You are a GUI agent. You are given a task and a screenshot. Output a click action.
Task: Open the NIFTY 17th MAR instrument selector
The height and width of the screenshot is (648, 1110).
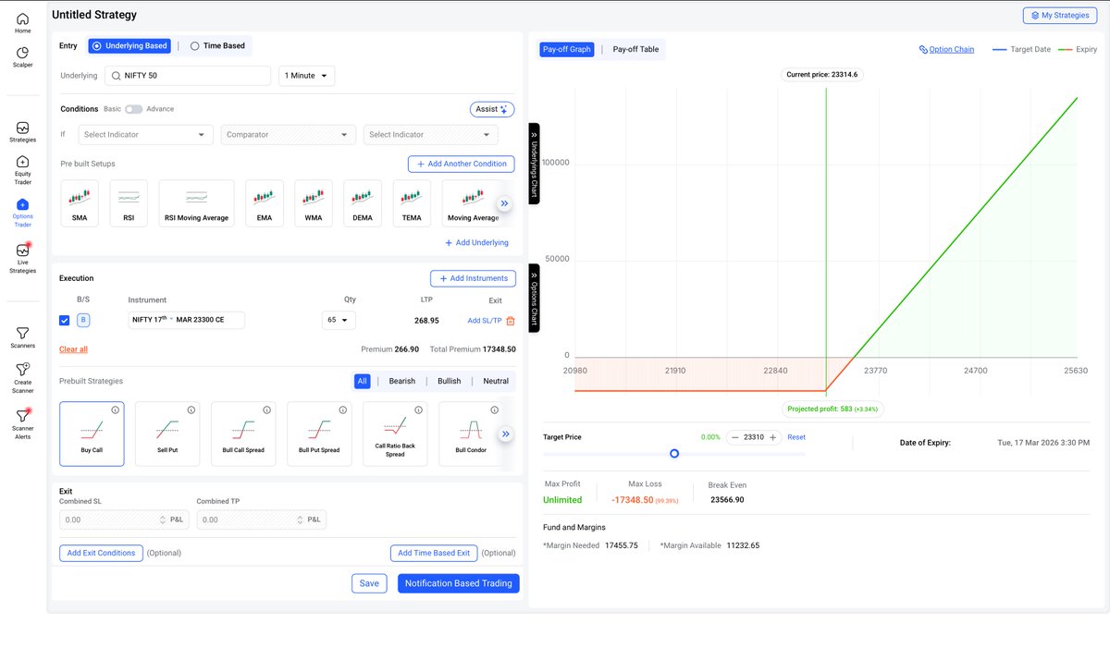(x=187, y=320)
